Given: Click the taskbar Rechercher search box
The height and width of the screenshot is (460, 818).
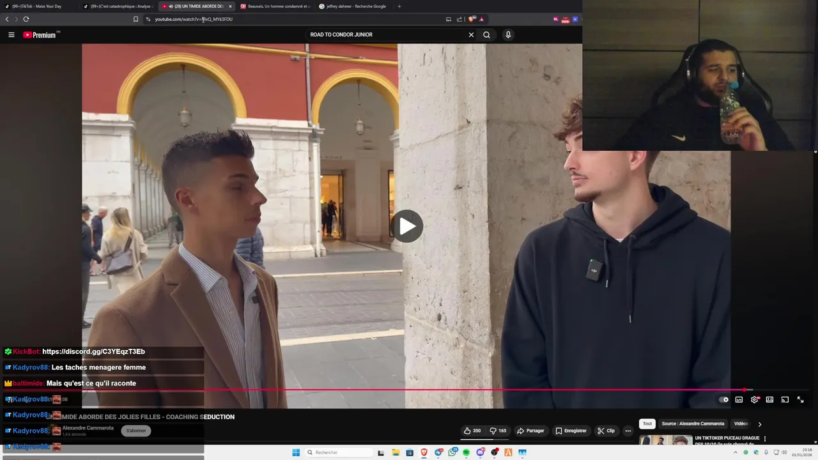Looking at the screenshot, I should pos(339,452).
